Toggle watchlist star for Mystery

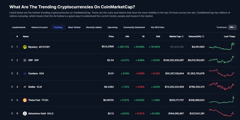(x=12, y=47)
